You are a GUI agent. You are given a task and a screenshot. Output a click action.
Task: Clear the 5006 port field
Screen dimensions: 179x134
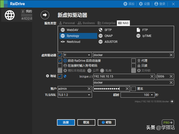[x=171, y=76]
